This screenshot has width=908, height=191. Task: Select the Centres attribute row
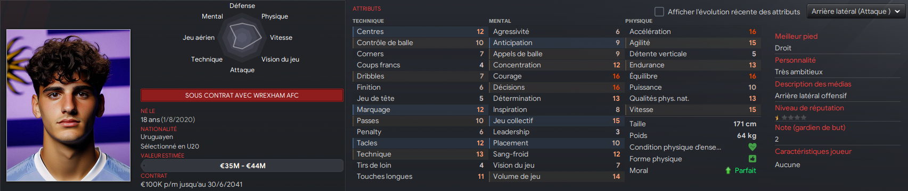[x=420, y=32]
